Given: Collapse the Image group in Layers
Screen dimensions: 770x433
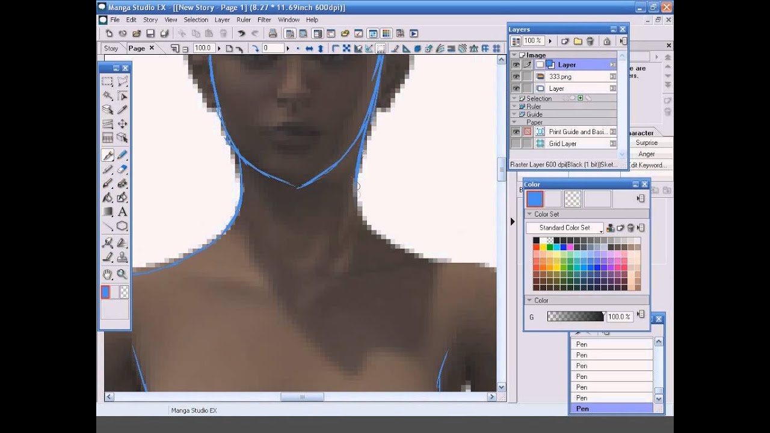Looking at the screenshot, I should pos(514,55).
